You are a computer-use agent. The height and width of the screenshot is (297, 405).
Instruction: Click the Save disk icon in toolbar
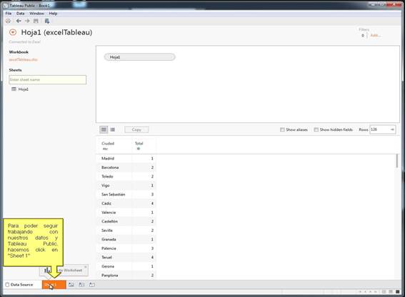36,21
